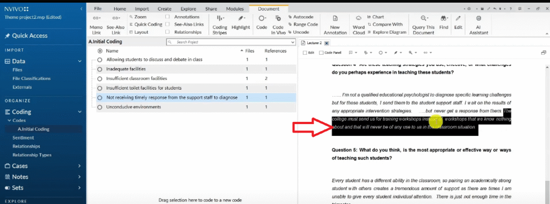The width and height of the screenshot is (550, 204).
Task: Click the Zoom option in ribbon
Action: point(137,17)
